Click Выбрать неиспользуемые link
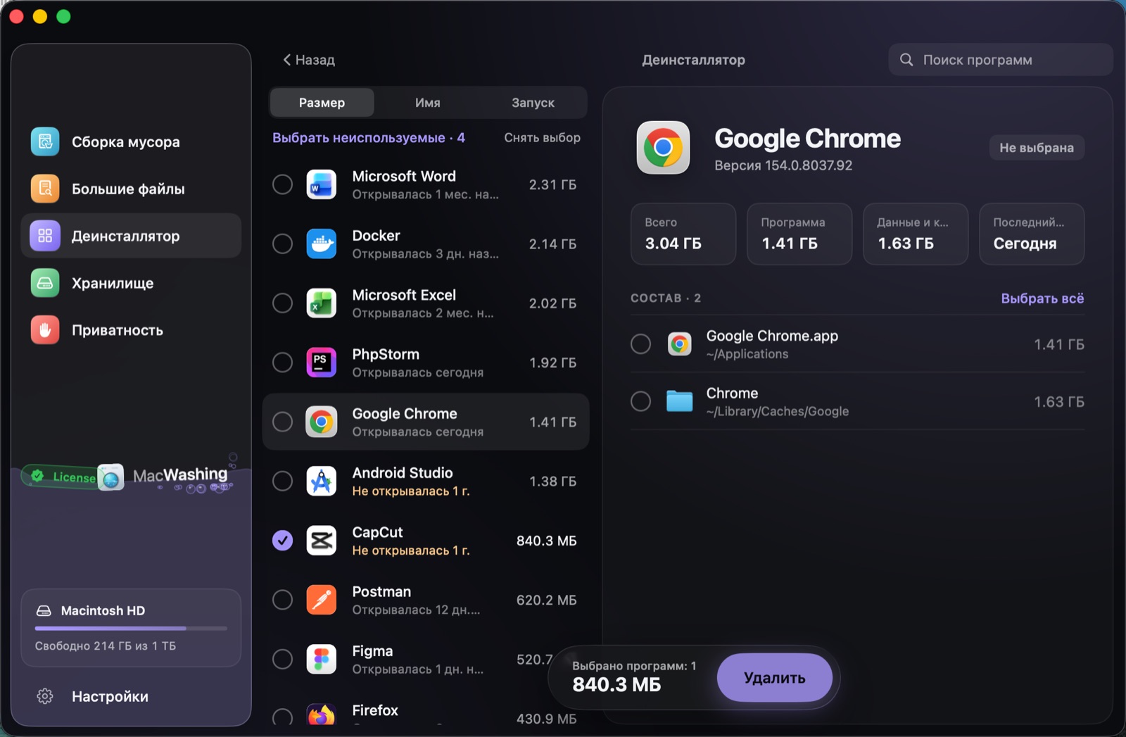 [368, 137]
